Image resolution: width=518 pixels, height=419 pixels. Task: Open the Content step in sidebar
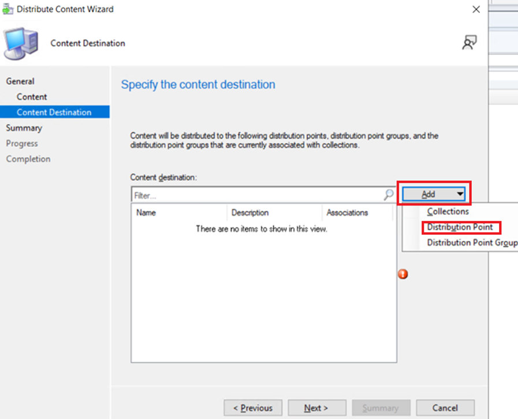[32, 97]
